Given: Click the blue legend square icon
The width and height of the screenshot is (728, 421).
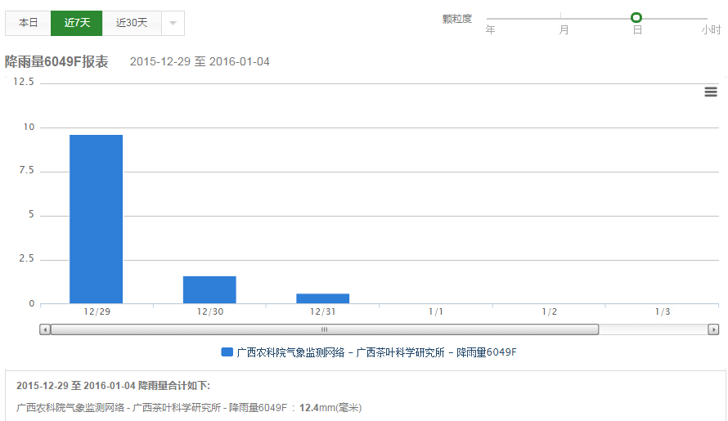Looking at the screenshot, I should coord(227,352).
